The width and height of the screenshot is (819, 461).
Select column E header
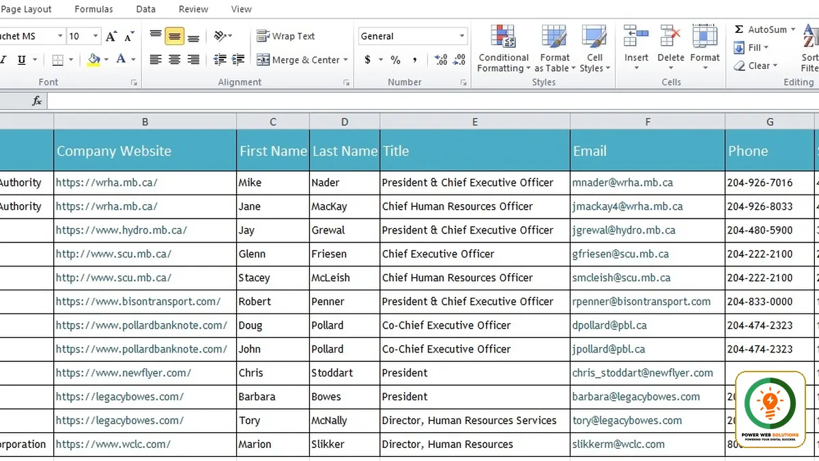(x=475, y=122)
